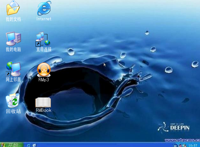Click the 我的电脑 label text
The height and width of the screenshot is (147, 200).
pos(13,50)
